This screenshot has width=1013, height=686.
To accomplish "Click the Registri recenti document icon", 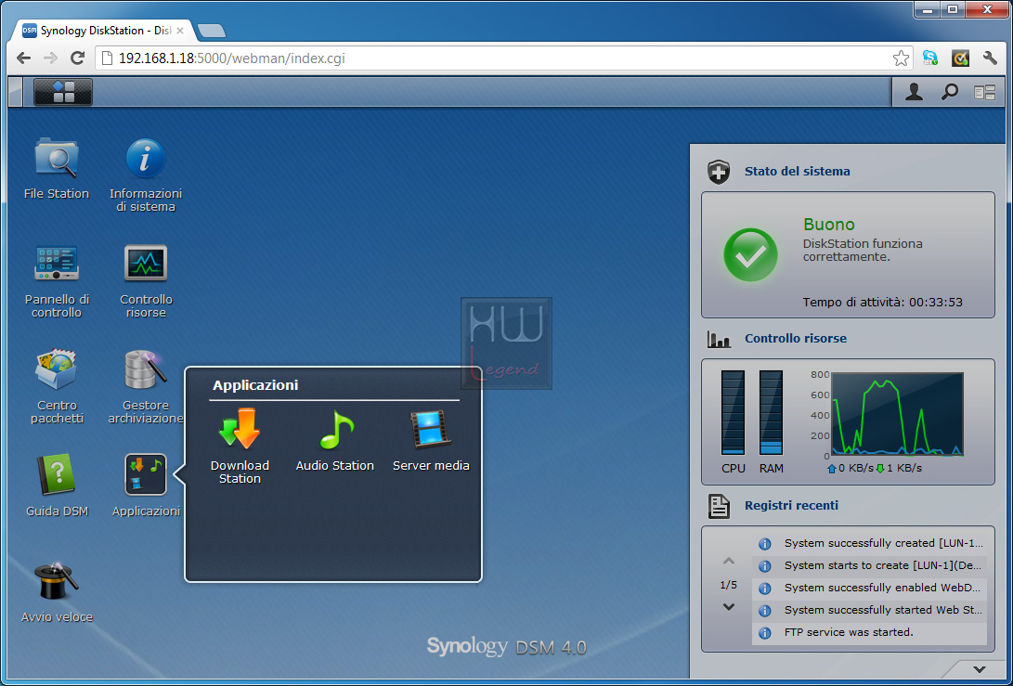I will point(719,507).
